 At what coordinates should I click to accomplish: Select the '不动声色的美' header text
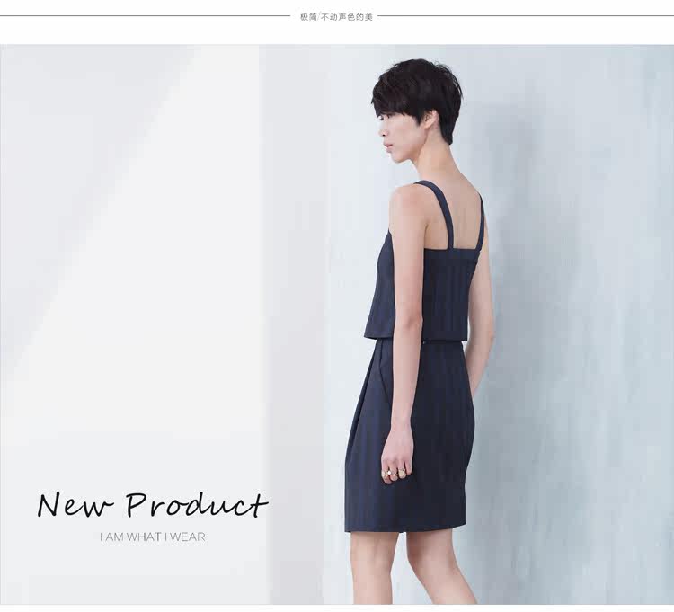(x=347, y=17)
